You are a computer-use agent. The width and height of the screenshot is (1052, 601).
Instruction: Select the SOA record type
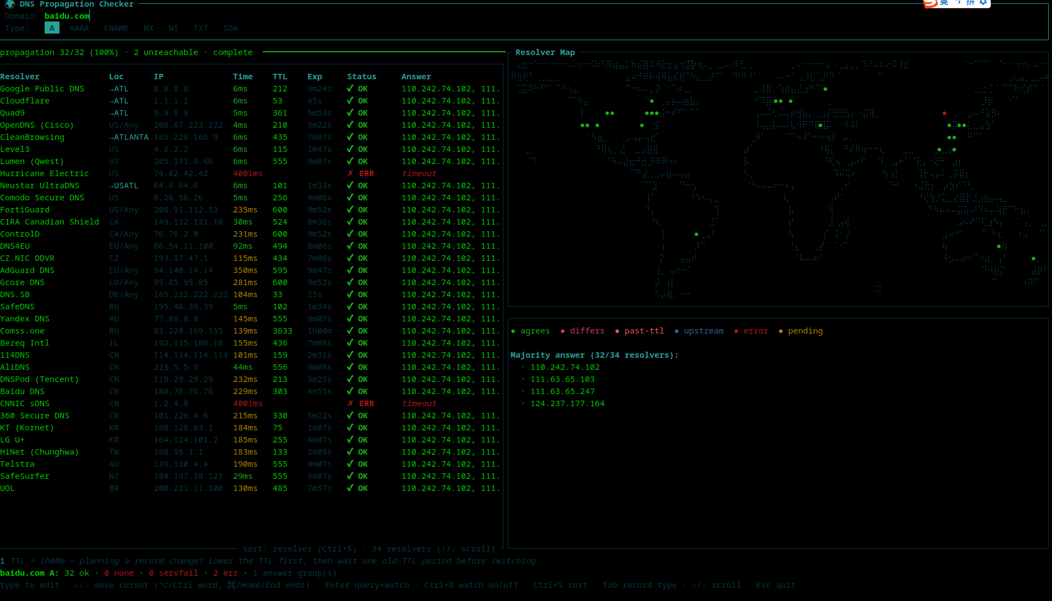230,28
